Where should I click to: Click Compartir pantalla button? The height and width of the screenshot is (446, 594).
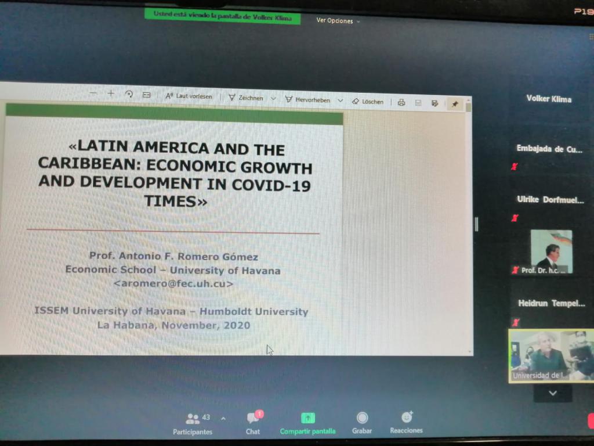coord(307,424)
